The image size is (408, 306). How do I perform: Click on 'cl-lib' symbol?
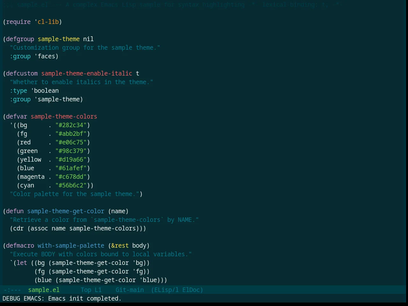48,22
